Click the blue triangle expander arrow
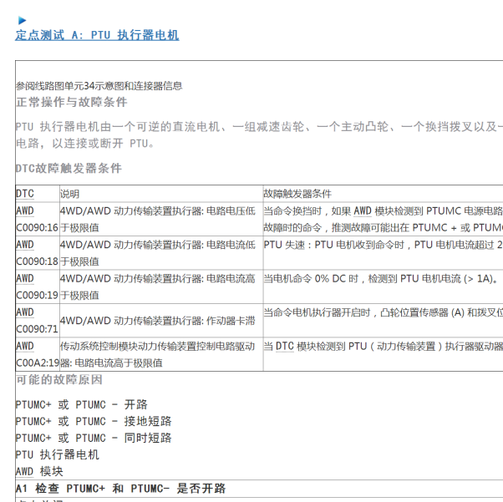 (x=22, y=21)
